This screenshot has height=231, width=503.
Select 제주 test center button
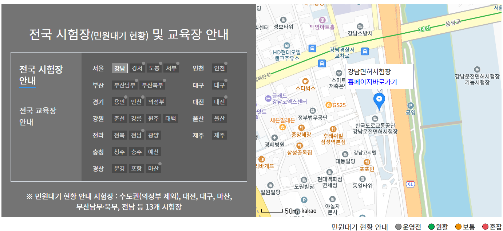click(219, 135)
